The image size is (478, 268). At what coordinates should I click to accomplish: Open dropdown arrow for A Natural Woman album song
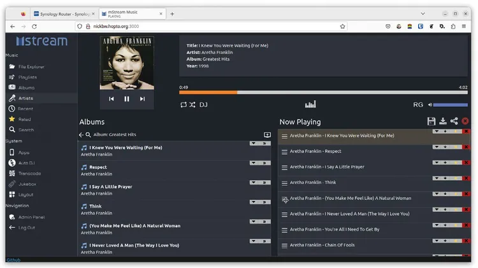[x=253, y=222]
